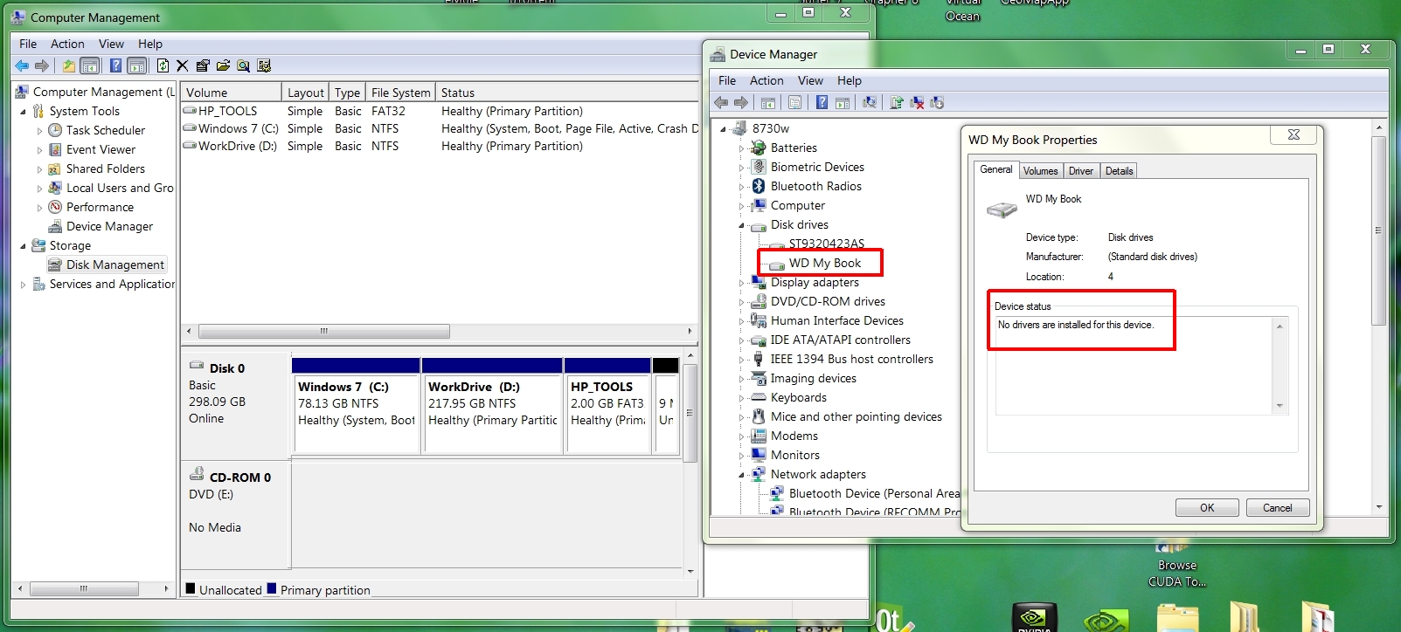Switch to Details tab in properties dialog
This screenshot has height=632, width=1401.
[1119, 171]
